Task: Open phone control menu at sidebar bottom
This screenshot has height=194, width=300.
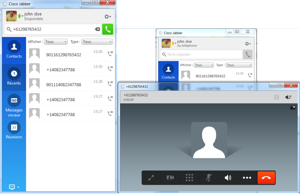Action: click(14, 187)
